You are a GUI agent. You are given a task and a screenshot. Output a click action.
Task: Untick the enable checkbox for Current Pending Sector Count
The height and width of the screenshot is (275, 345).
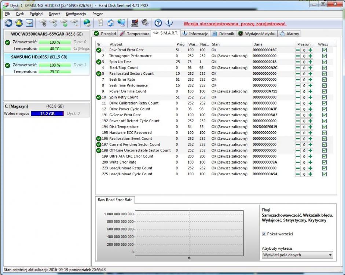click(x=324, y=144)
